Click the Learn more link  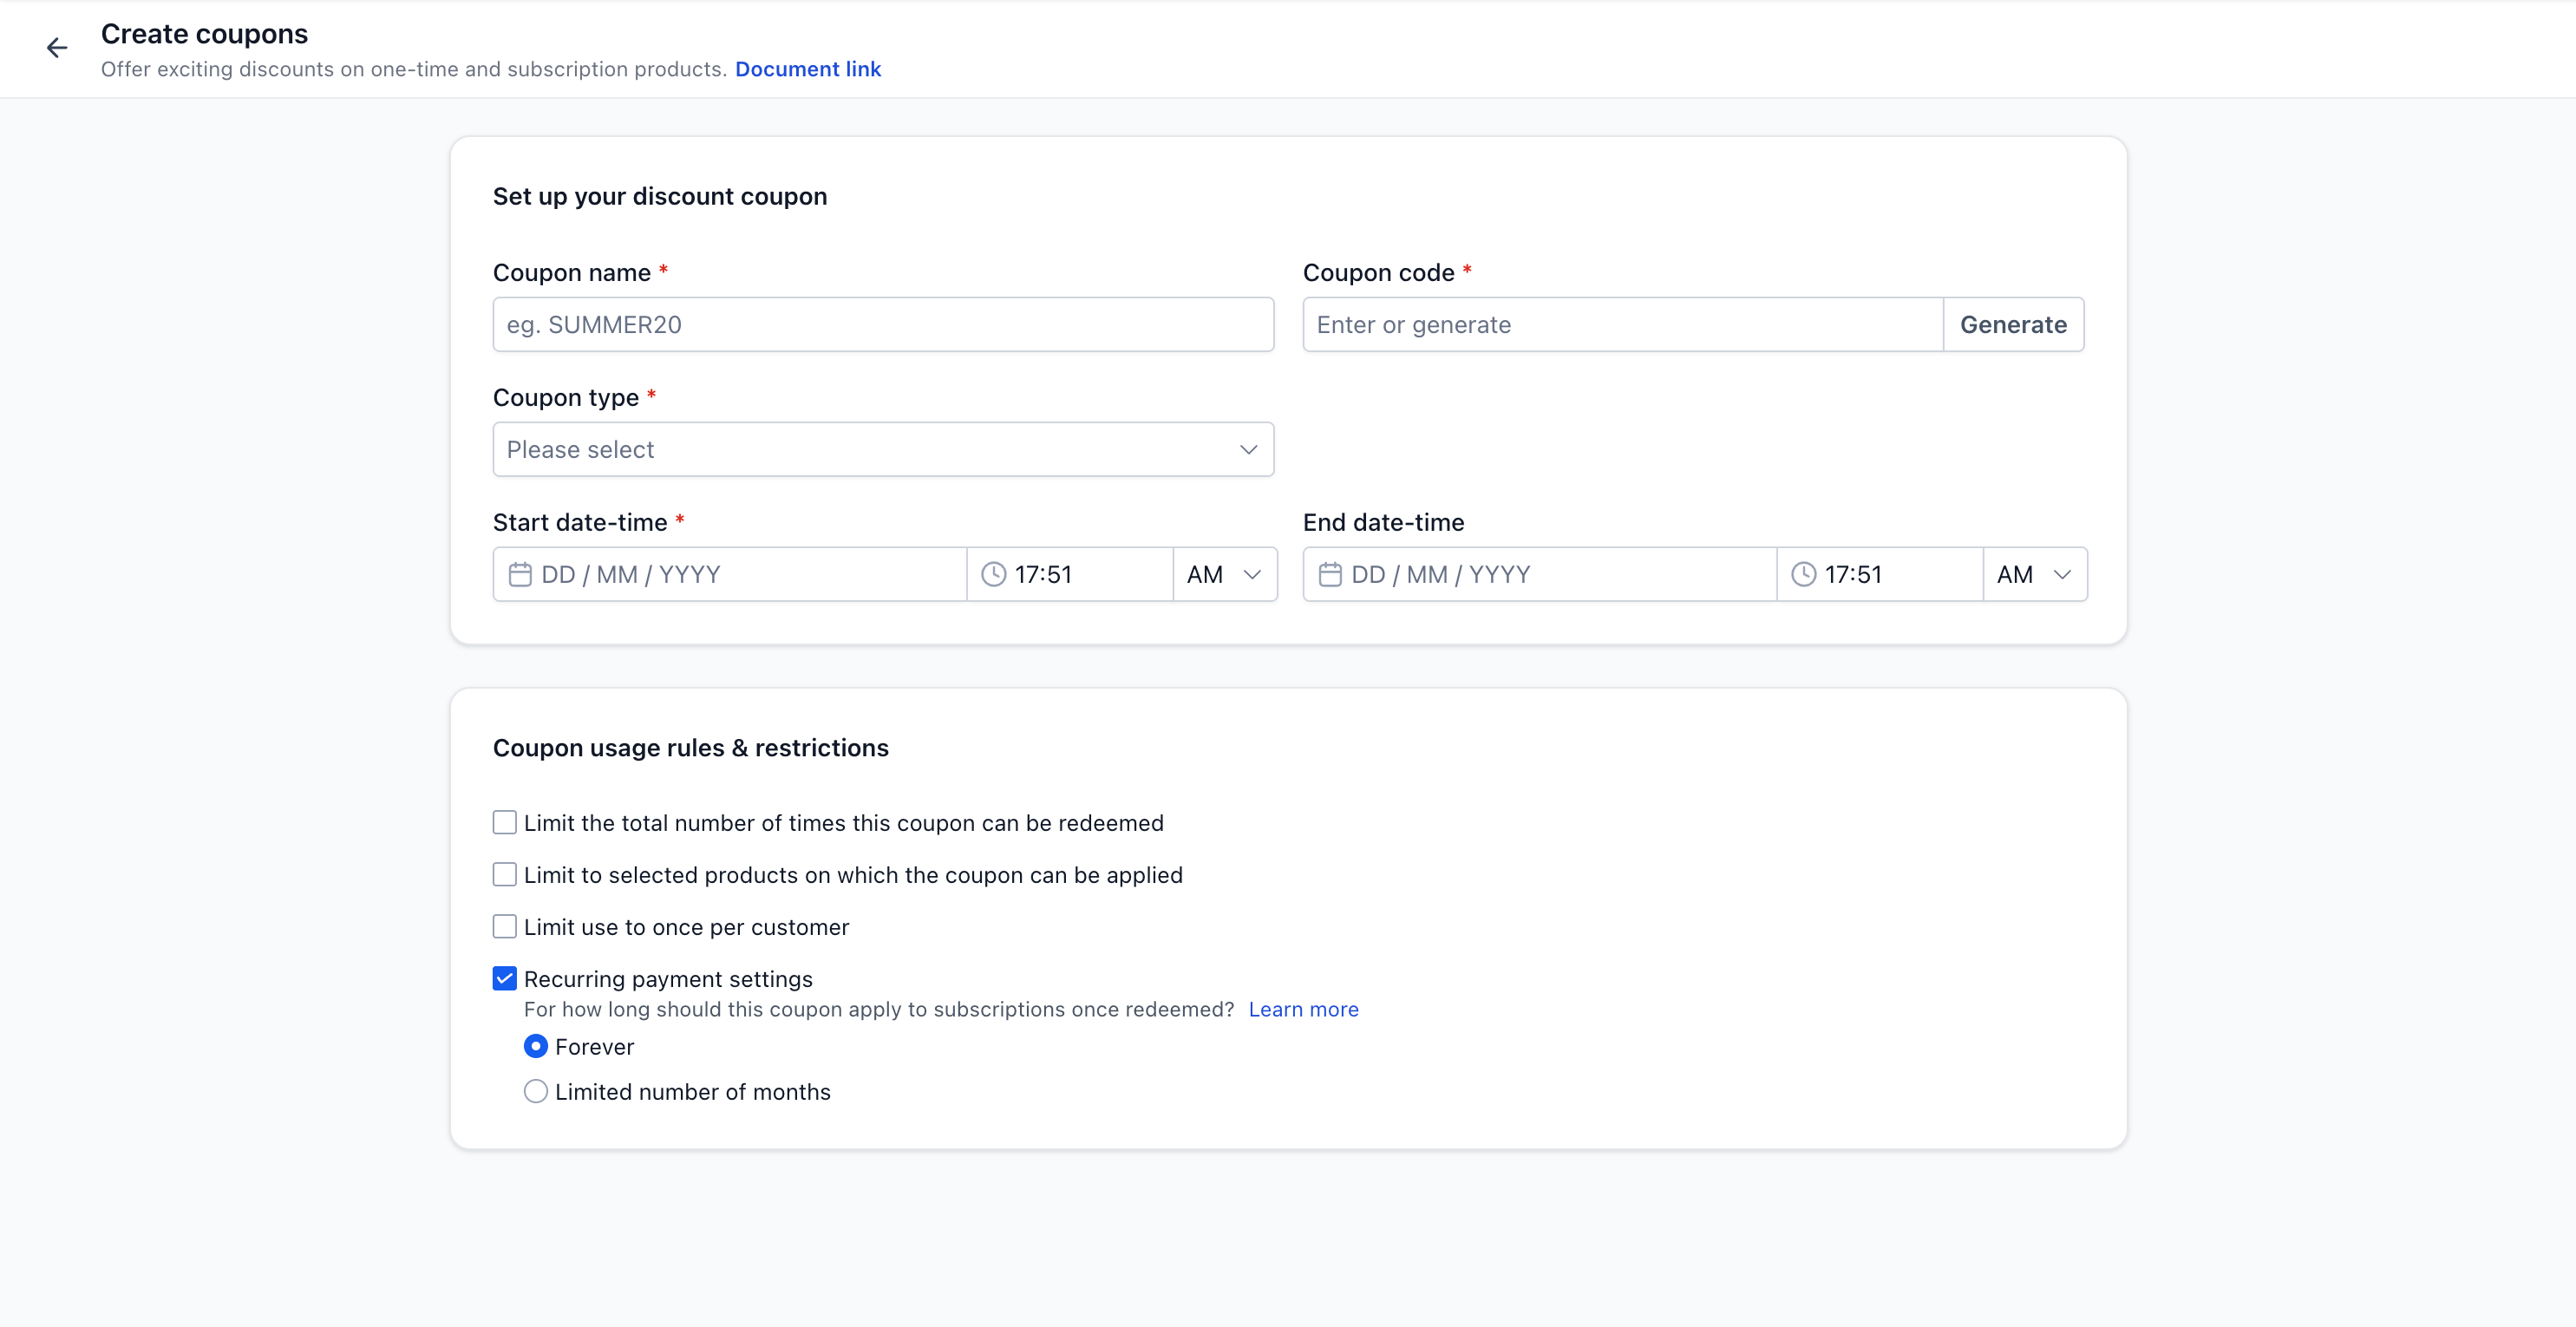[x=1303, y=1009]
